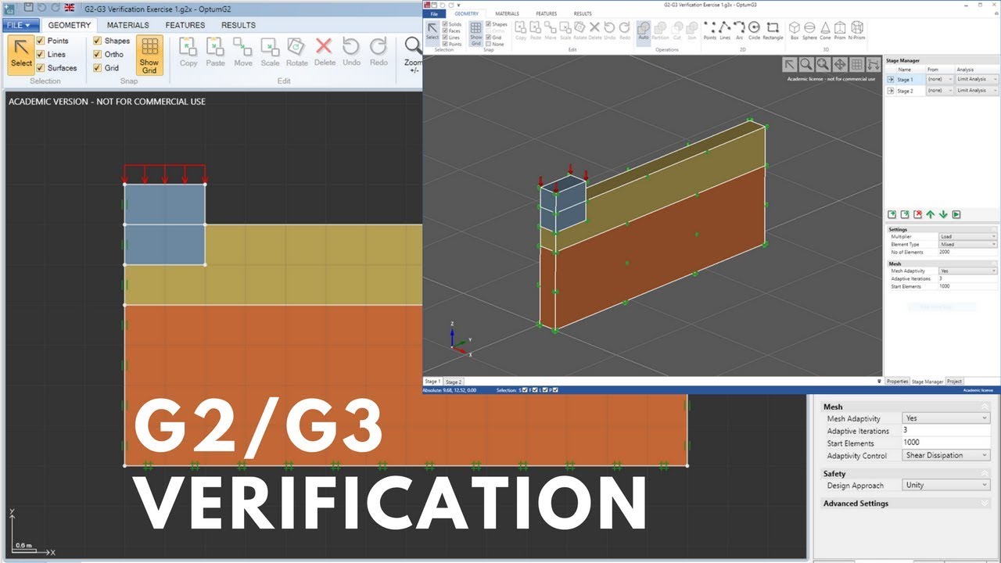Screen dimensions: 1001x563
Task: Click Undo in OptumG2 Edit group
Action: [x=352, y=53]
